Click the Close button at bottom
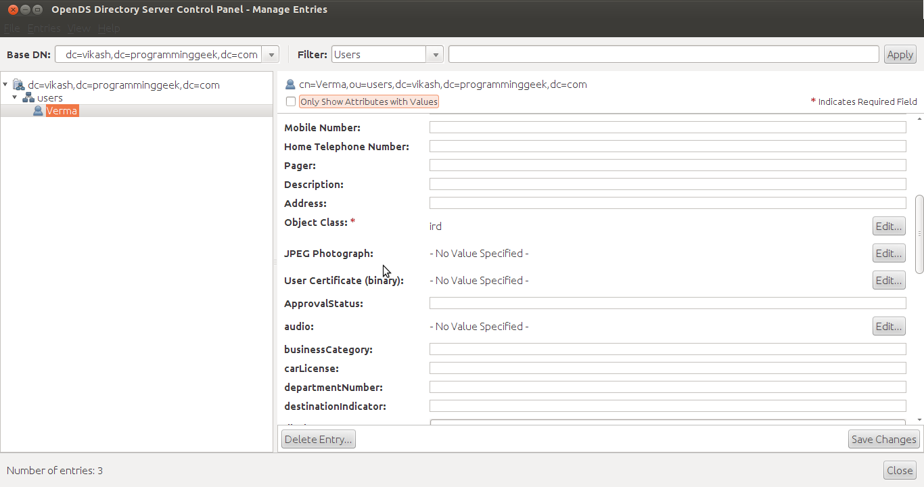This screenshot has width=924, height=487. 900,471
